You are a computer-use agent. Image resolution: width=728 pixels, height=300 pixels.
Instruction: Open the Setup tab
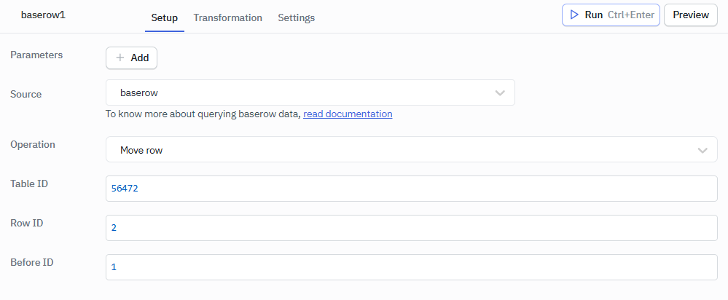164,17
